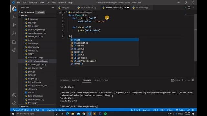Click the feedback icon in status bar
This screenshot has width=207, height=116.
[188, 110]
